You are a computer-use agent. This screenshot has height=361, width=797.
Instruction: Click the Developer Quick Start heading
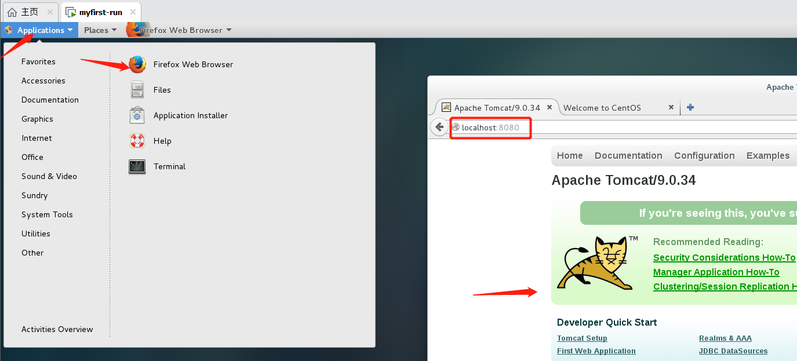click(x=607, y=322)
